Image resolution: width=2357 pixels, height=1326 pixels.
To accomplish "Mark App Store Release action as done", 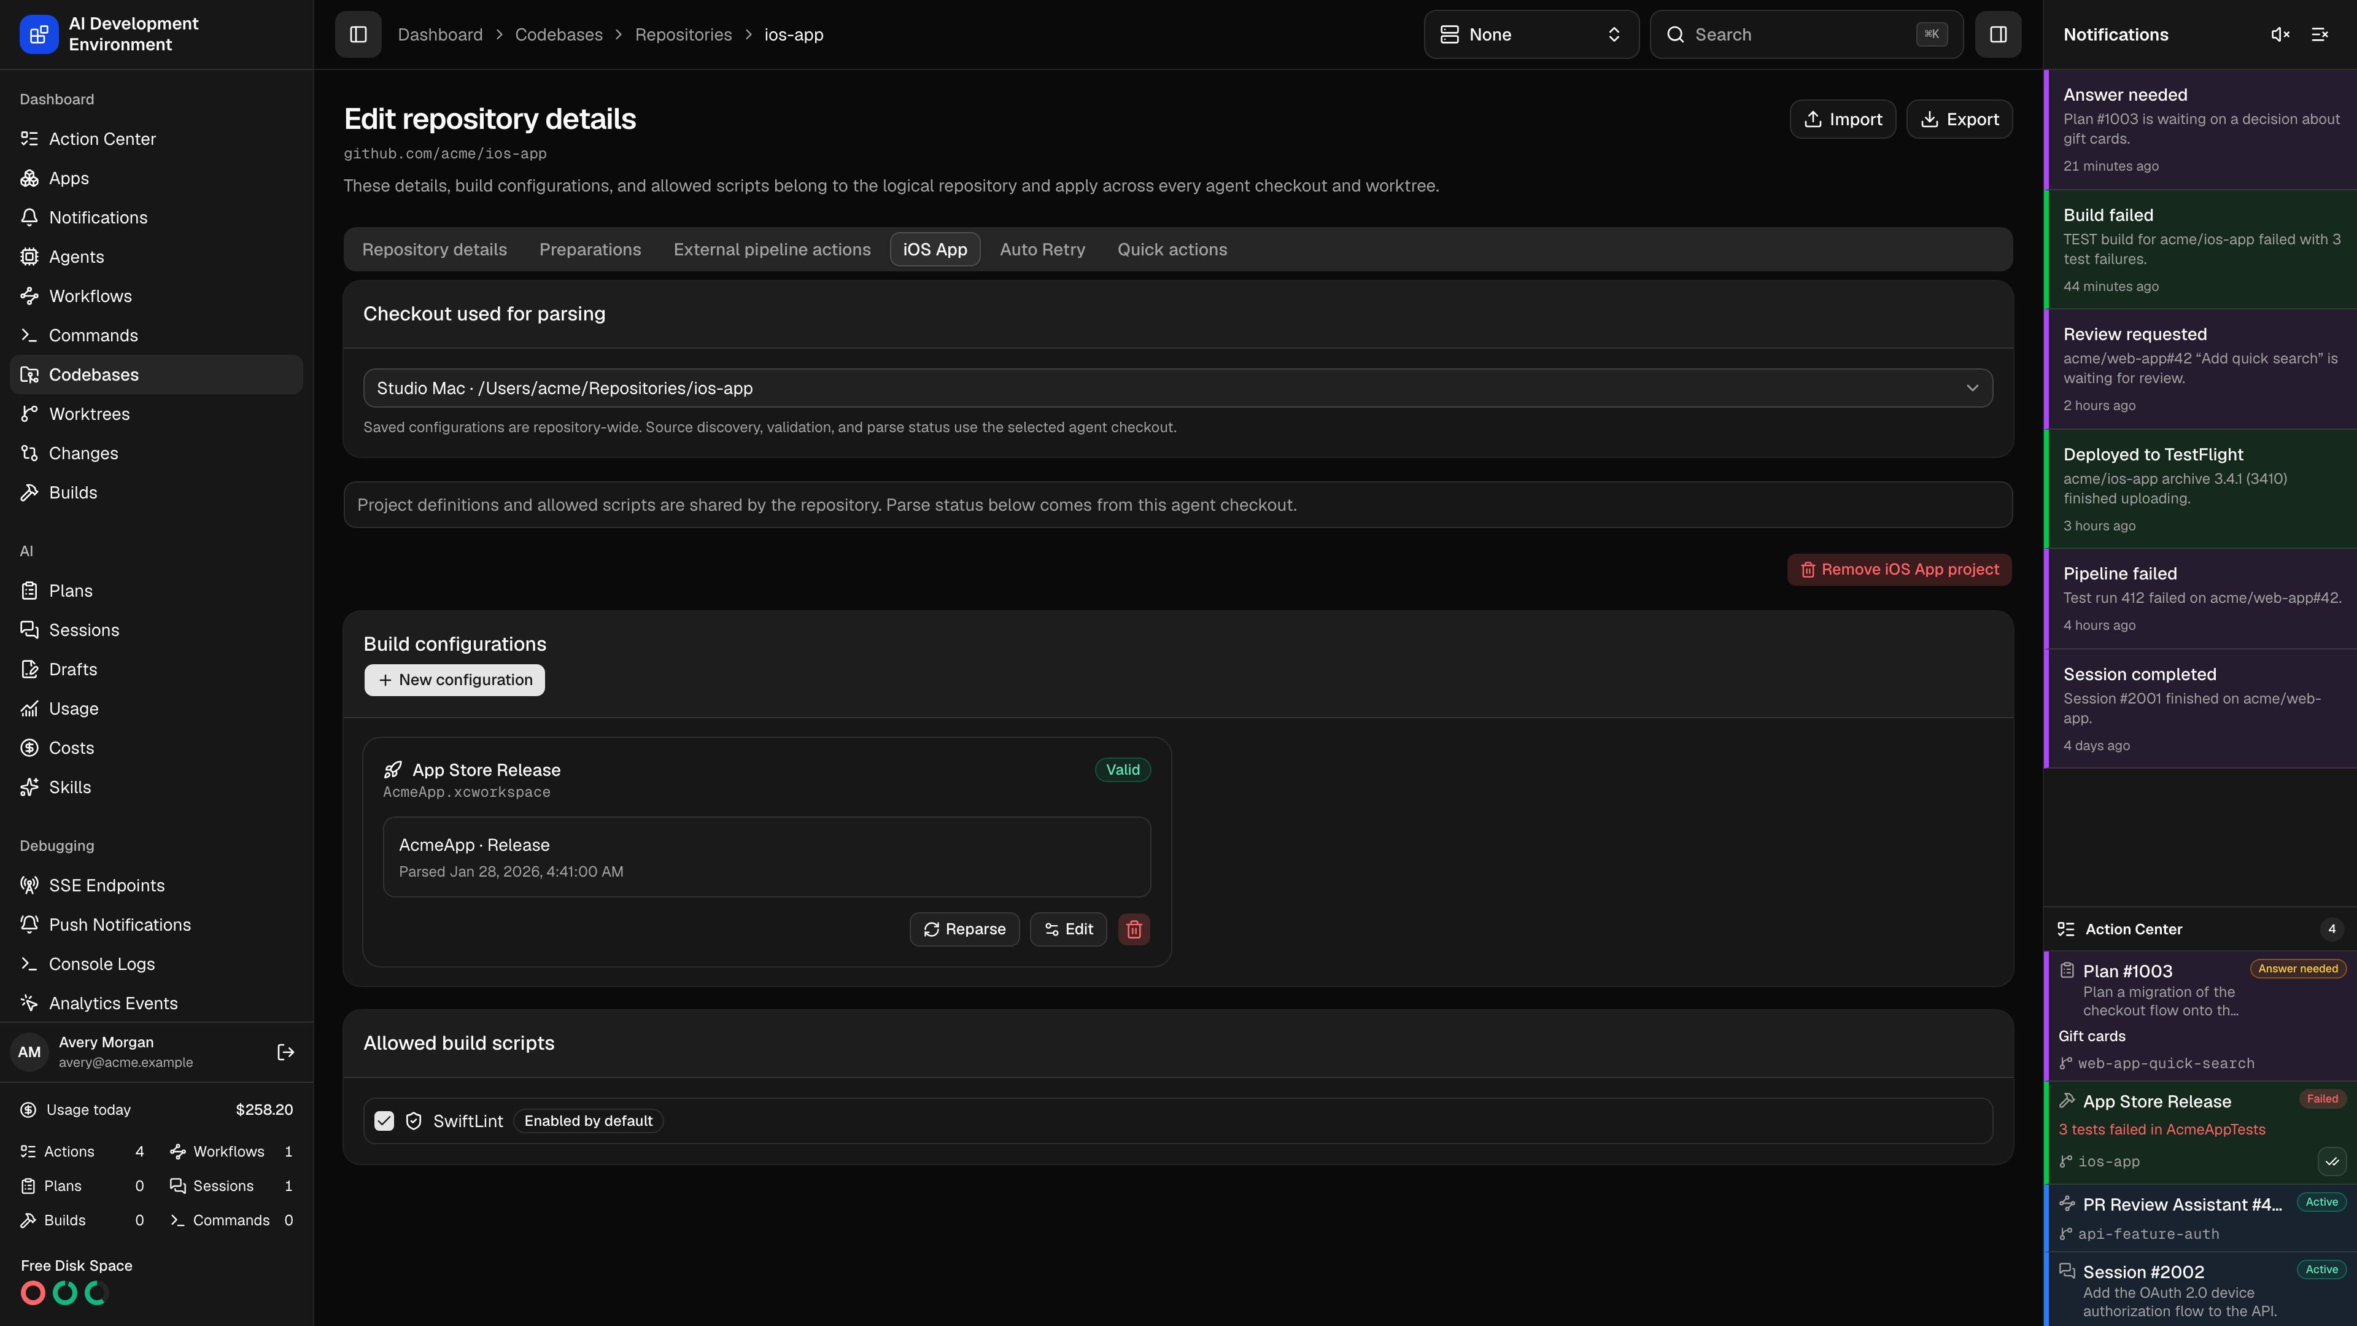I will pos(2331,1161).
